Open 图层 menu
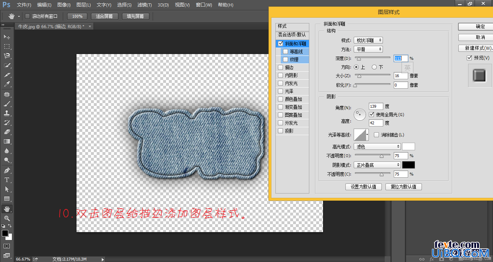Viewport: 493px width, 262px height. pyautogui.click(x=84, y=5)
